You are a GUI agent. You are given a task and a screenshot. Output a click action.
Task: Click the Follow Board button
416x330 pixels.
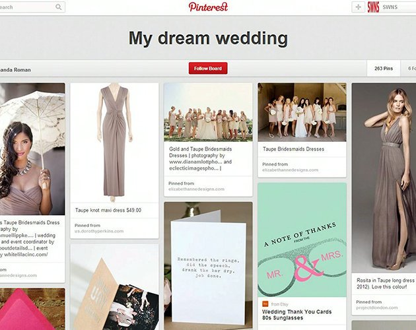click(x=208, y=68)
